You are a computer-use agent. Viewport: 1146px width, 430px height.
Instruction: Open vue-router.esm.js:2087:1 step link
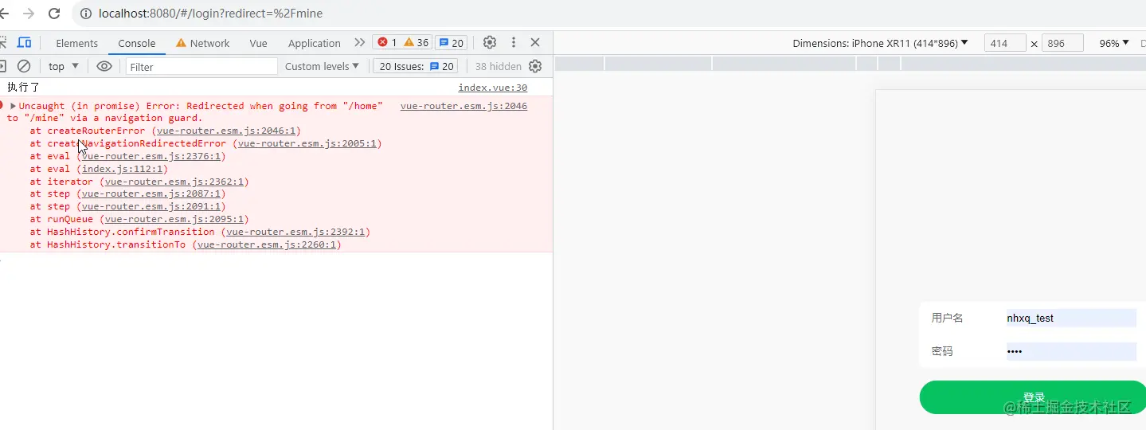coord(151,193)
